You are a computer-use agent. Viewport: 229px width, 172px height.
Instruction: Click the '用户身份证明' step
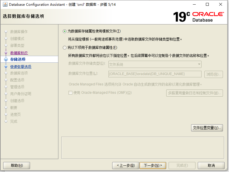[21, 94]
